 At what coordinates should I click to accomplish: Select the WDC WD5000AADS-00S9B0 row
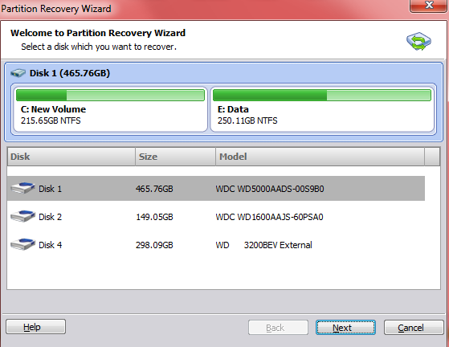pos(216,189)
